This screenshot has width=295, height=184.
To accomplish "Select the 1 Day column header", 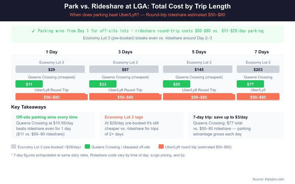I will (x=52, y=52).
